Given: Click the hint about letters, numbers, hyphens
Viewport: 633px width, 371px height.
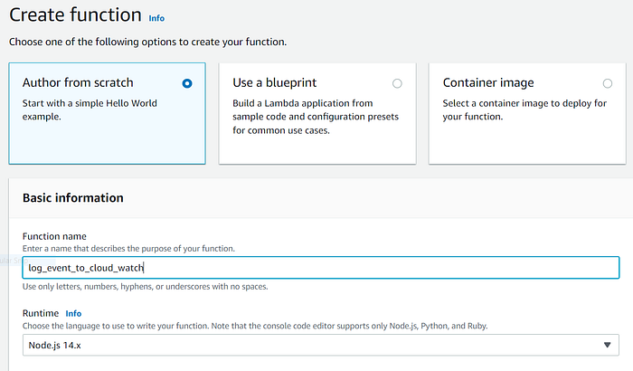Looking at the screenshot, I should 146,287.
